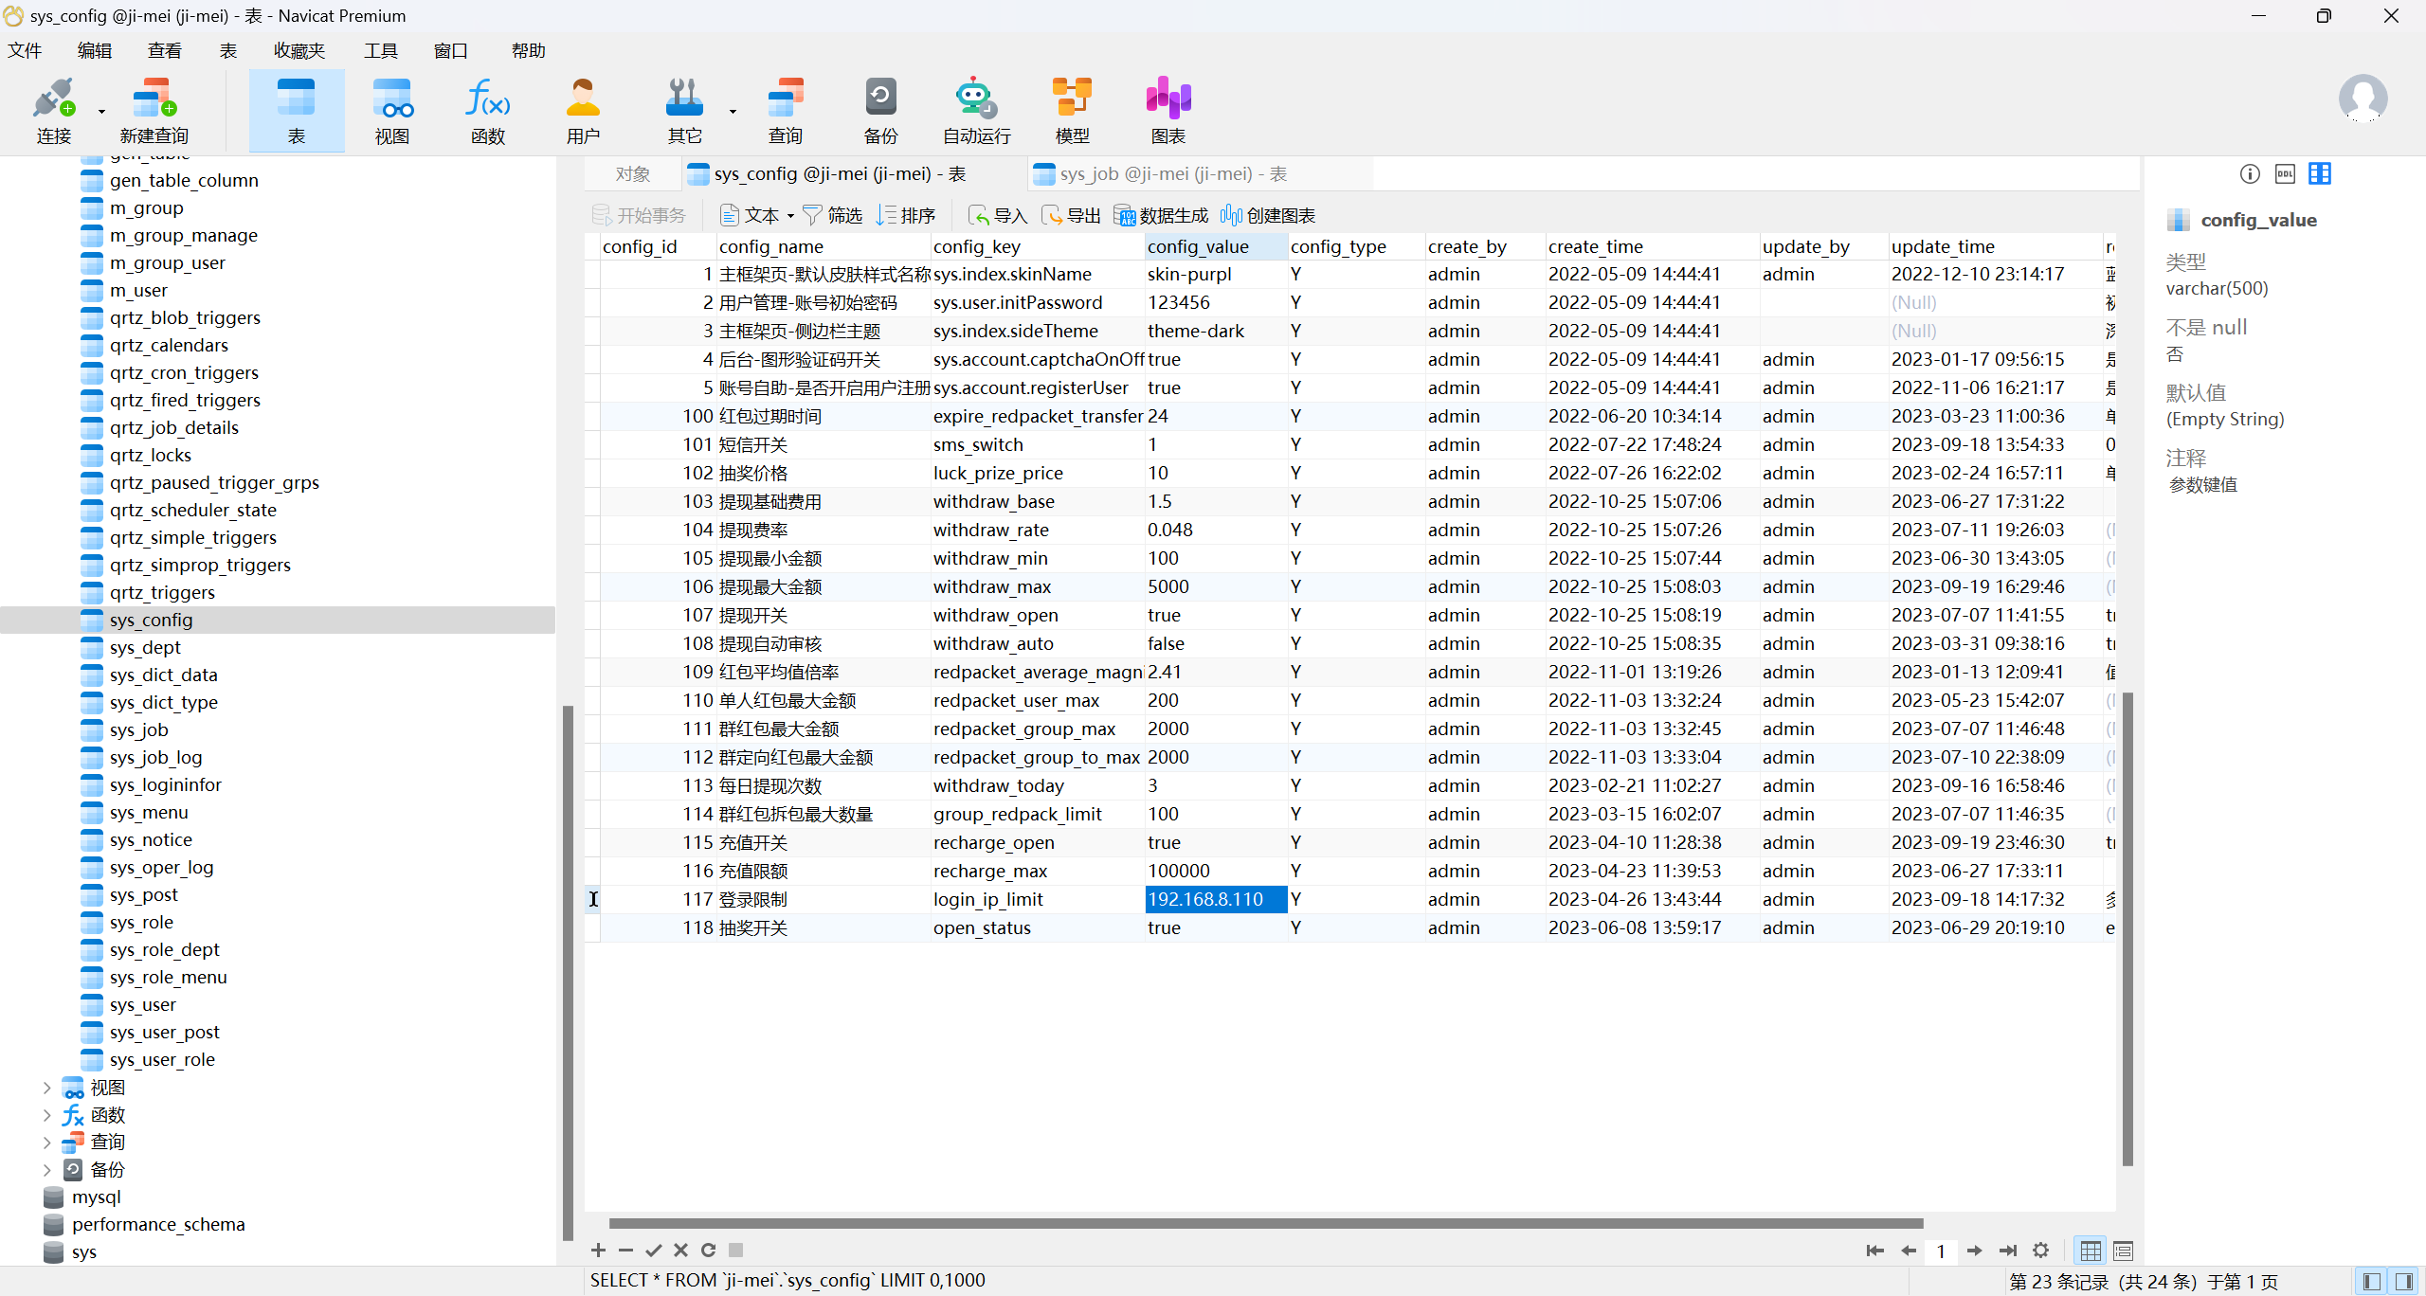Click the 导出 export button
The height and width of the screenshot is (1296, 2426).
[x=1072, y=215]
